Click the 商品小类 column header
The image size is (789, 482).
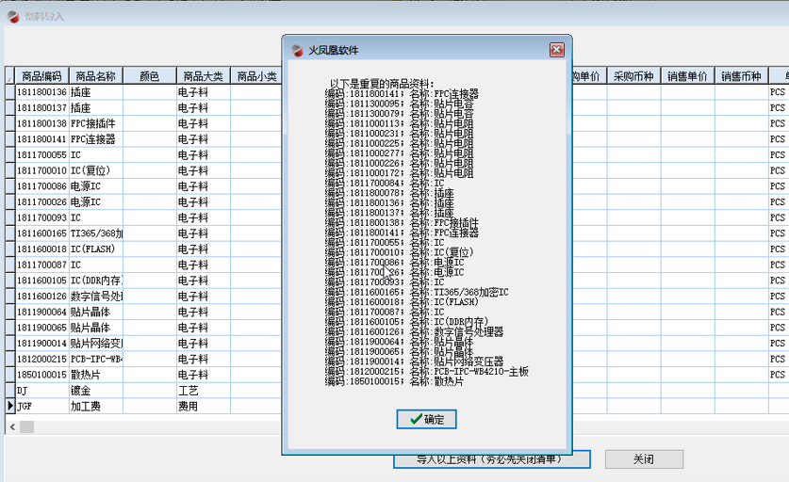tap(256, 76)
